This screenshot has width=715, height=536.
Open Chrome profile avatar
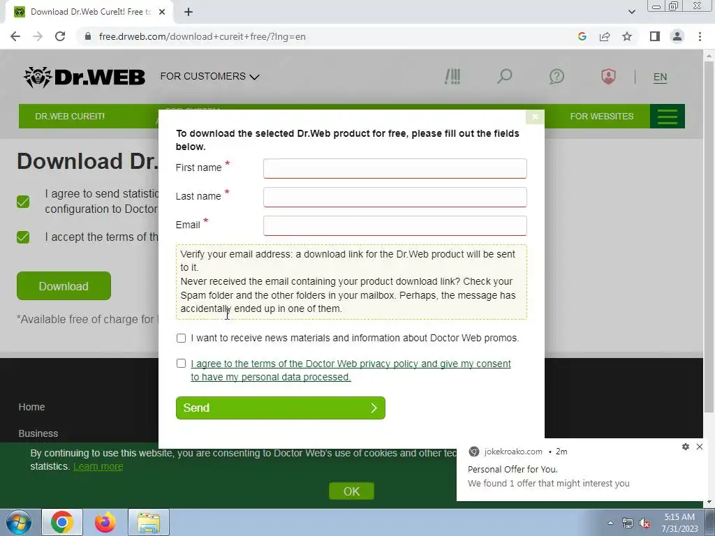pos(677,36)
